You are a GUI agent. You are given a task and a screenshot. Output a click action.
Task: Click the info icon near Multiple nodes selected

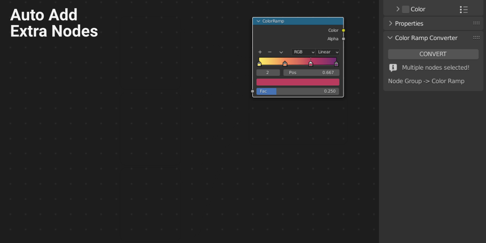pos(393,67)
